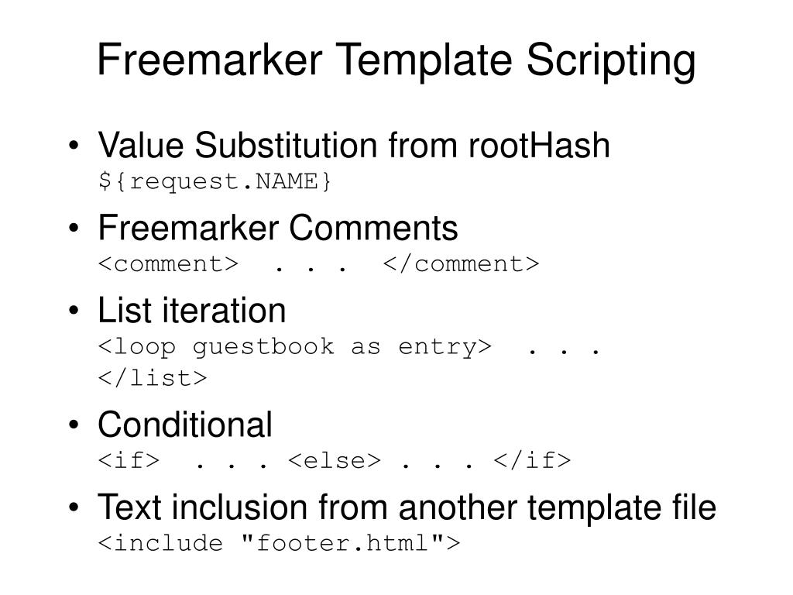Screen dimensions: 793x595
Task: Click the opening <comment> tag
Action: (168, 263)
